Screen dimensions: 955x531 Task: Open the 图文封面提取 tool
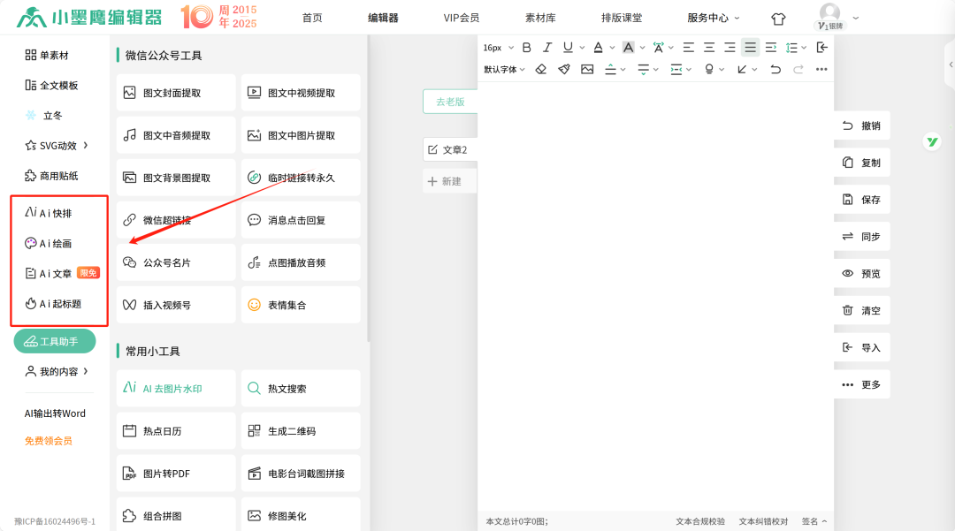[176, 93]
